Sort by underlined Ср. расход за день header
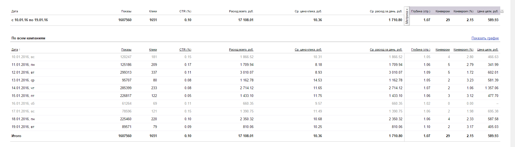The width and height of the screenshot is (515, 147). tap(386, 50)
